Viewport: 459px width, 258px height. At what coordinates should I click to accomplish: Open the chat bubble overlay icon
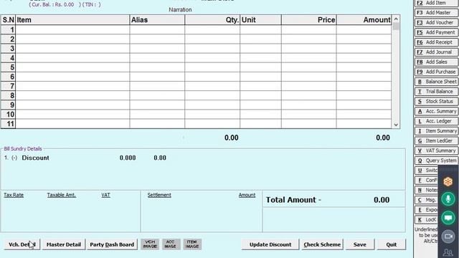[x=448, y=218]
